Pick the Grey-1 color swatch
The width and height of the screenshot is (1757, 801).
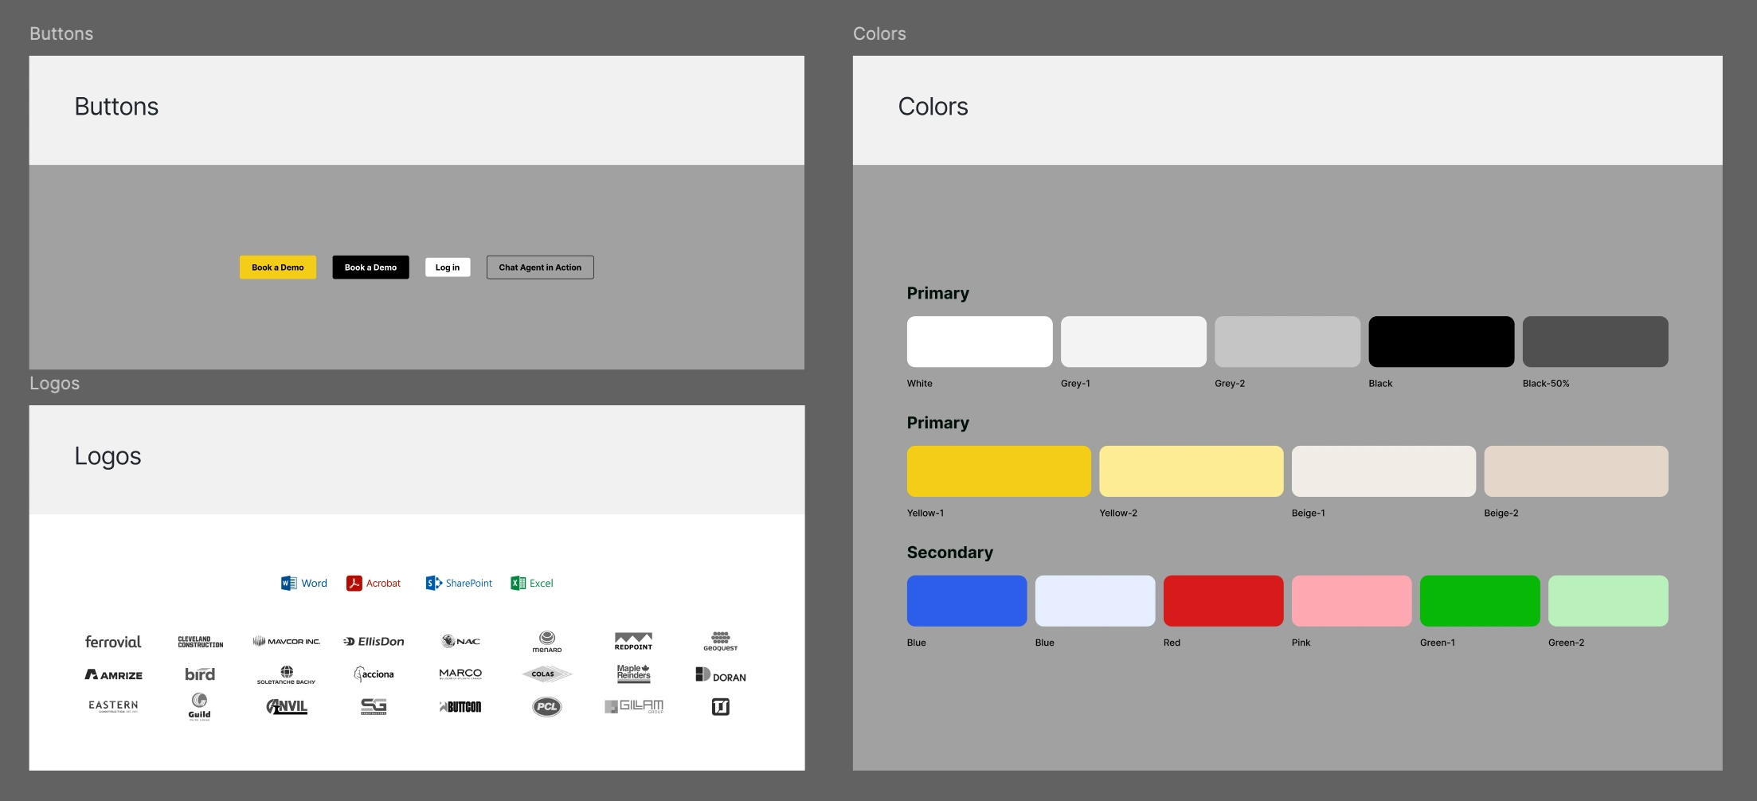1133,342
